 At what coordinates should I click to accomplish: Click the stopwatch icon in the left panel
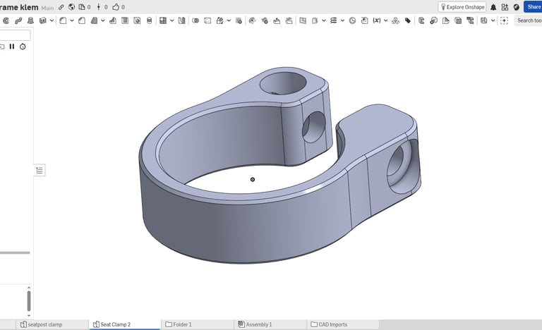pyautogui.click(x=23, y=47)
